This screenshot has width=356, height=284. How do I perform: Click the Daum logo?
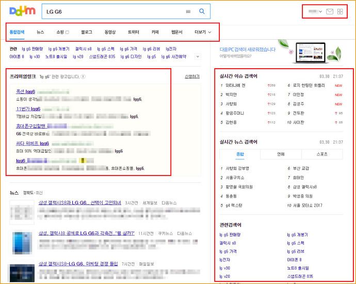pyautogui.click(x=22, y=11)
